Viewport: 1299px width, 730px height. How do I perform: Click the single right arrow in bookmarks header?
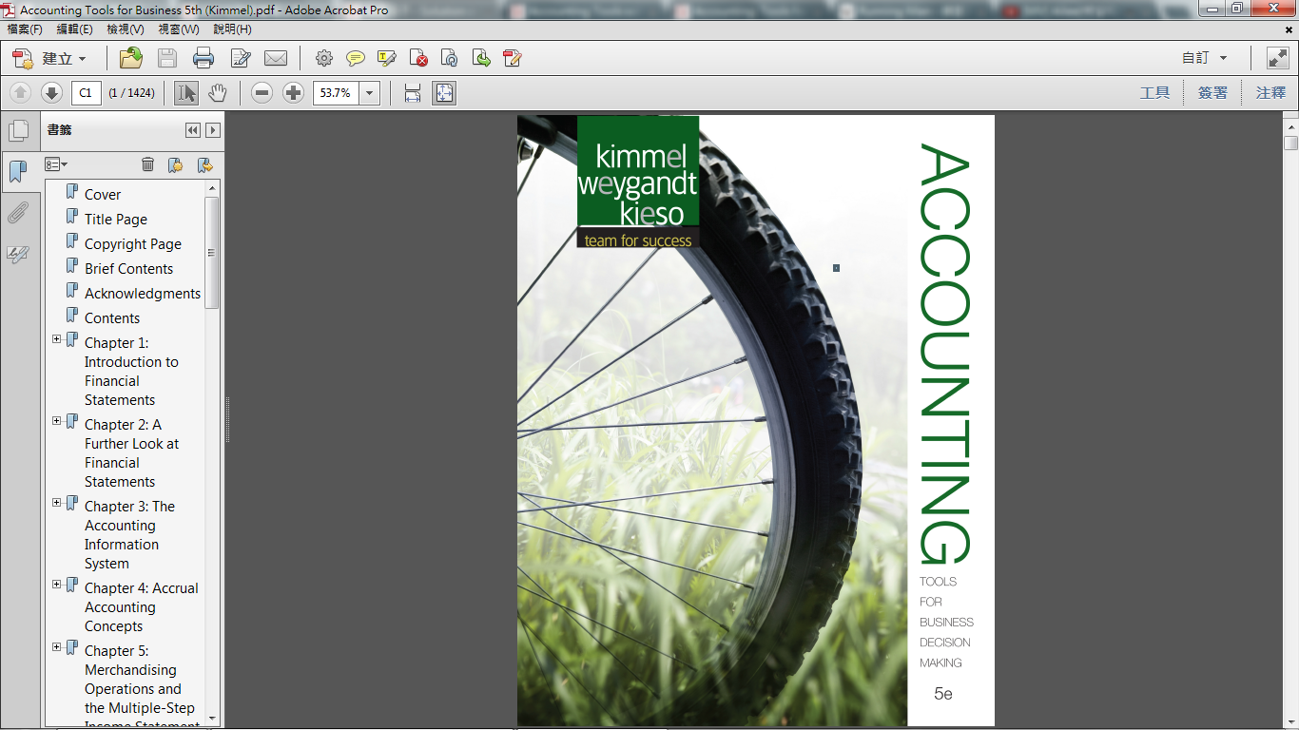click(213, 130)
